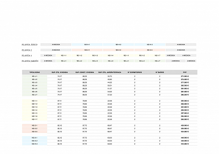Click the SUP. ÚTIL JARDÍN/TERRAZA column header
The width and height of the screenshot is (219, 154).
(109, 72)
